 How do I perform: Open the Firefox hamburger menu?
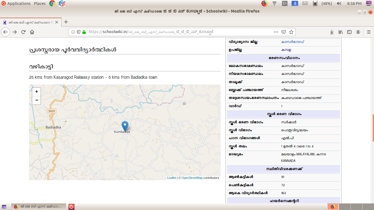369,32
